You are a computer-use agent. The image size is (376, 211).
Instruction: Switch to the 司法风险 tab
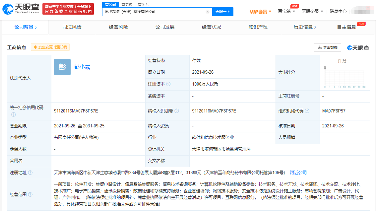click(x=72, y=27)
